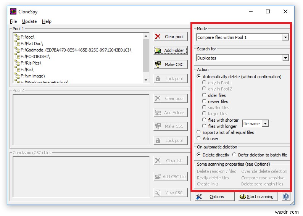Open the Update menu
Viewport: 303px width, 216px height.
(29, 21)
